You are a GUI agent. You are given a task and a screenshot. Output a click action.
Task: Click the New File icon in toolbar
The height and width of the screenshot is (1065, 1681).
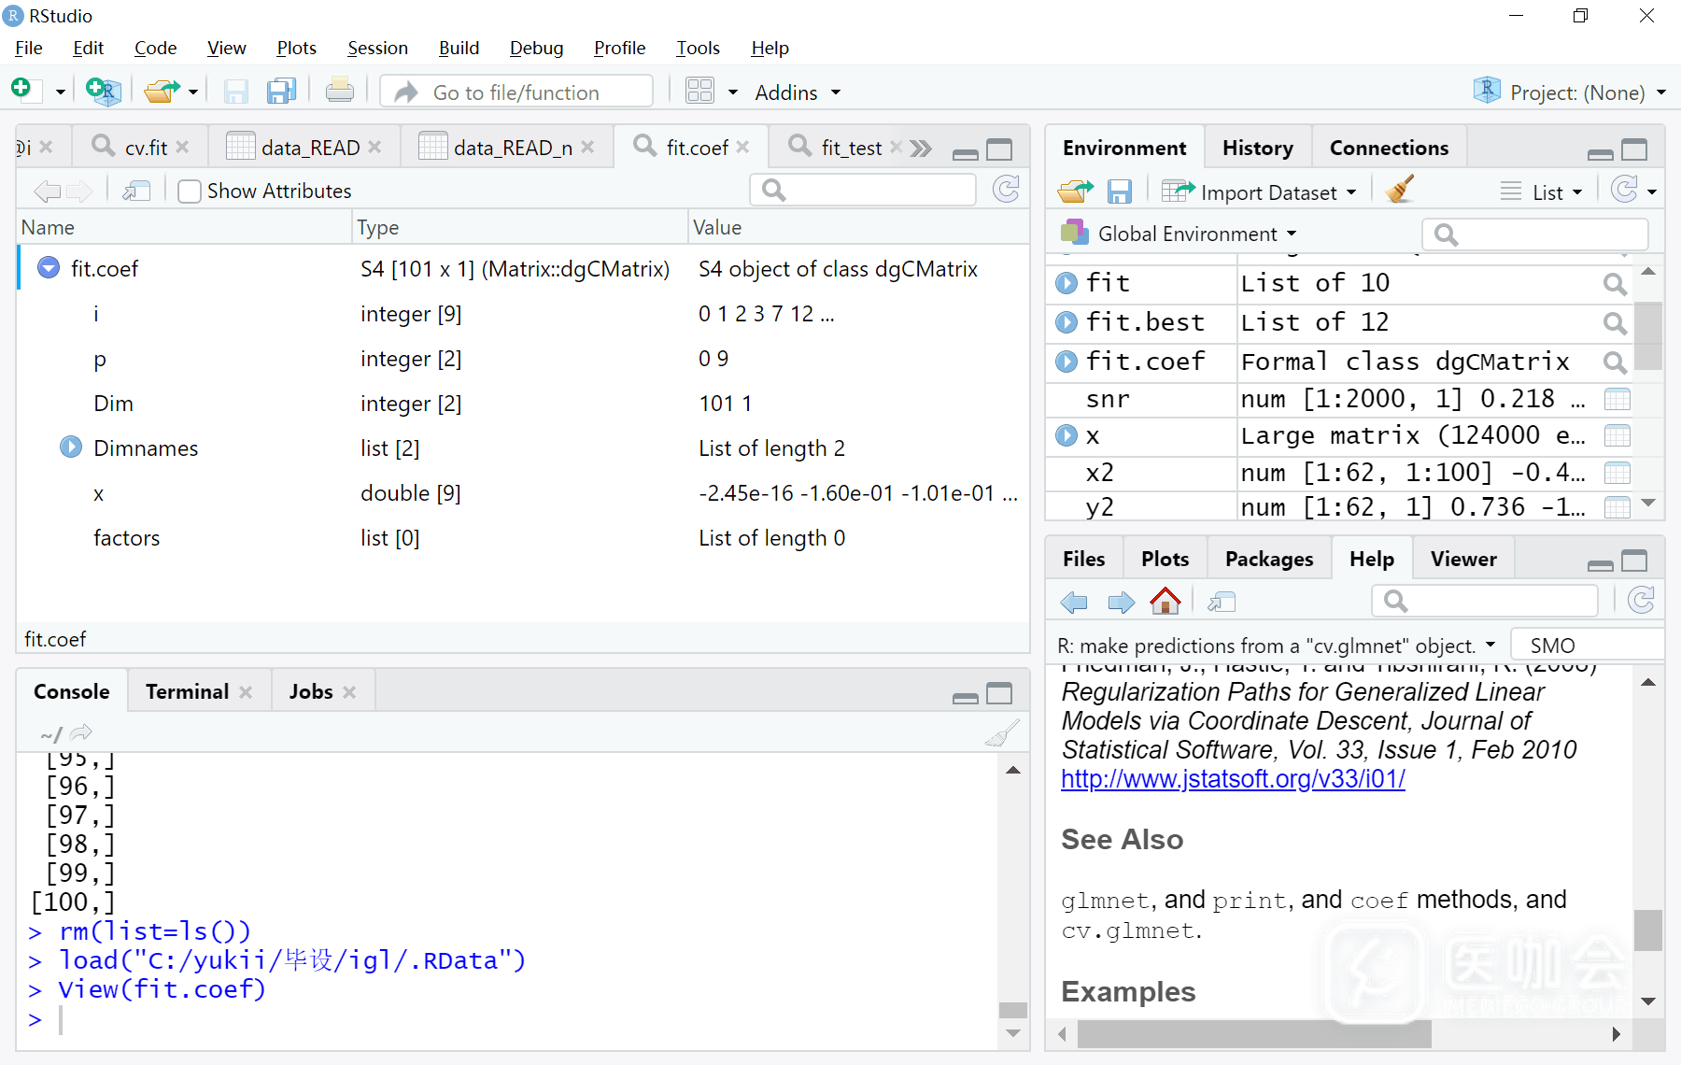pyautogui.click(x=21, y=90)
